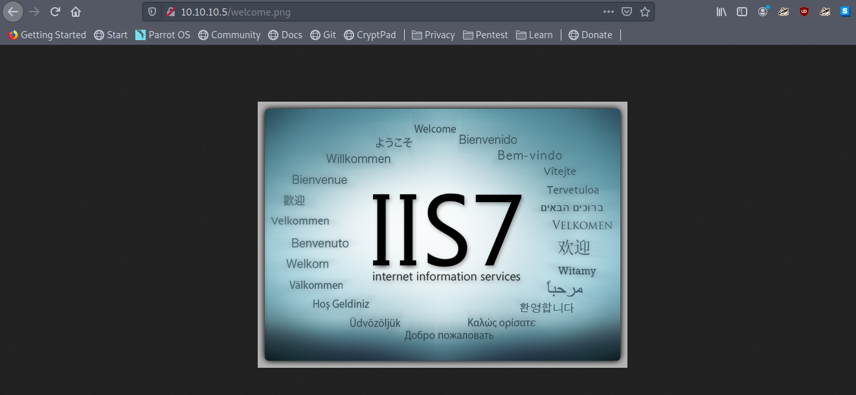Expand the Learn bookmarks folder

coord(534,35)
